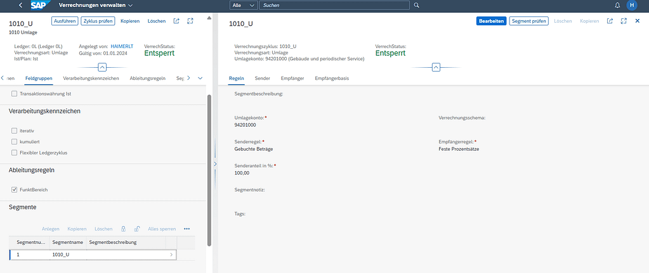Toggle Flexibler Ledgerzyklus checkbox
This screenshot has height=273, width=649.
click(x=15, y=153)
